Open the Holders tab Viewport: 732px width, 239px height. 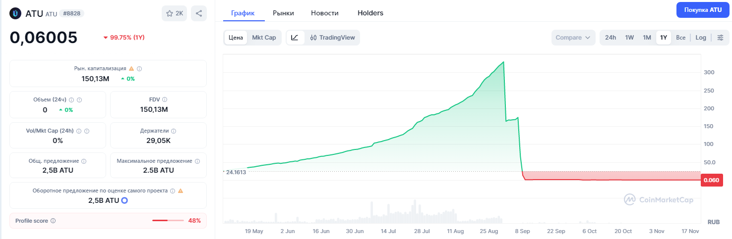click(370, 13)
